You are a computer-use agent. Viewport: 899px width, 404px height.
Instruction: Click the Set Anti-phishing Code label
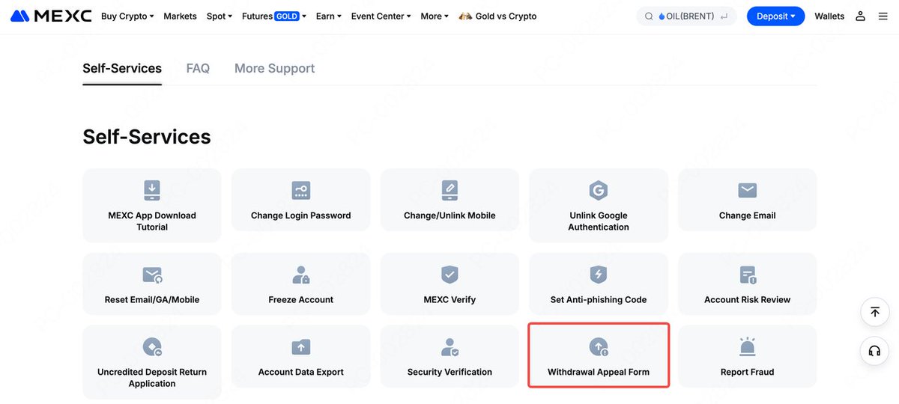[599, 300]
